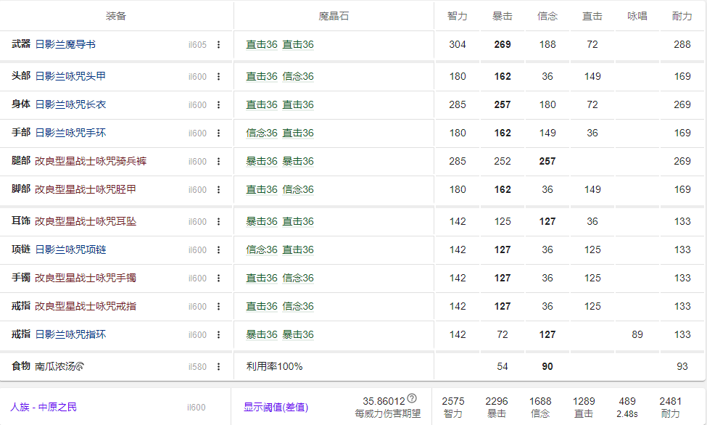The height and width of the screenshot is (425, 707).
Task: Click the 利用率100% food cell
Action: point(274,366)
